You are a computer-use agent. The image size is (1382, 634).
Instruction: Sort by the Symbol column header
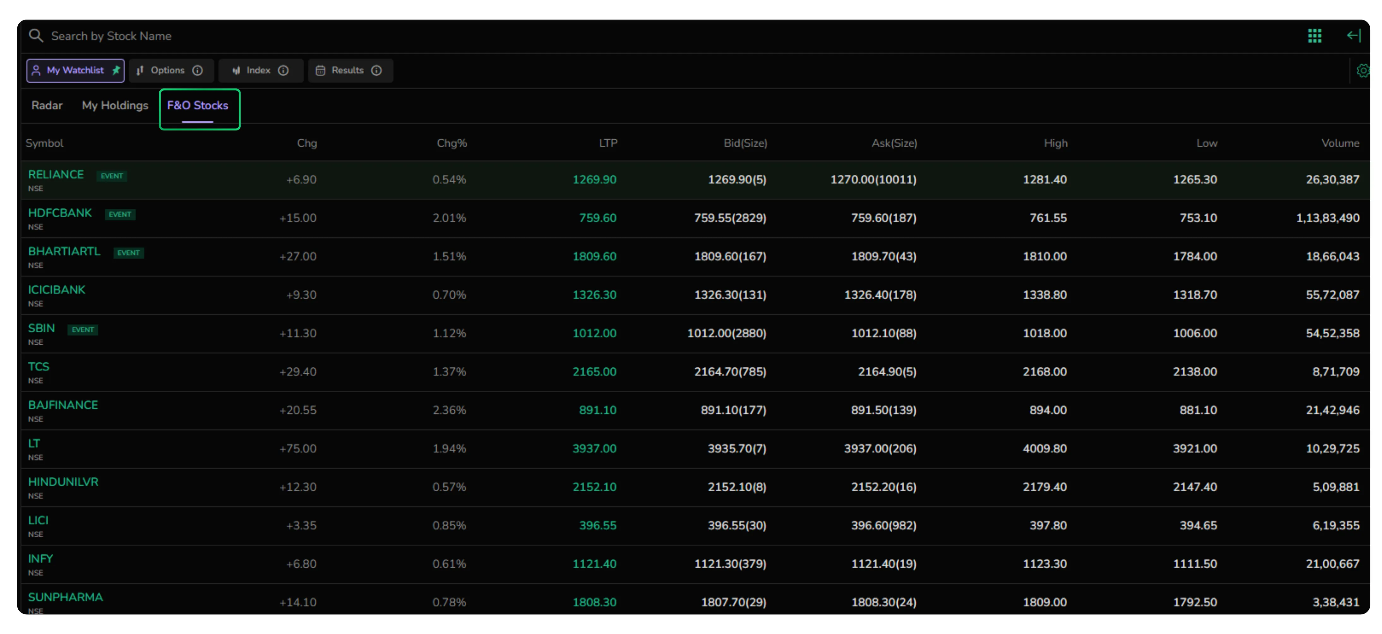(45, 143)
